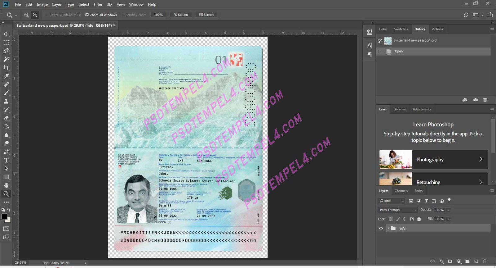This screenshot has width=496, height=268.
Task: Expand the Info layer group
Action: (388, 228)
